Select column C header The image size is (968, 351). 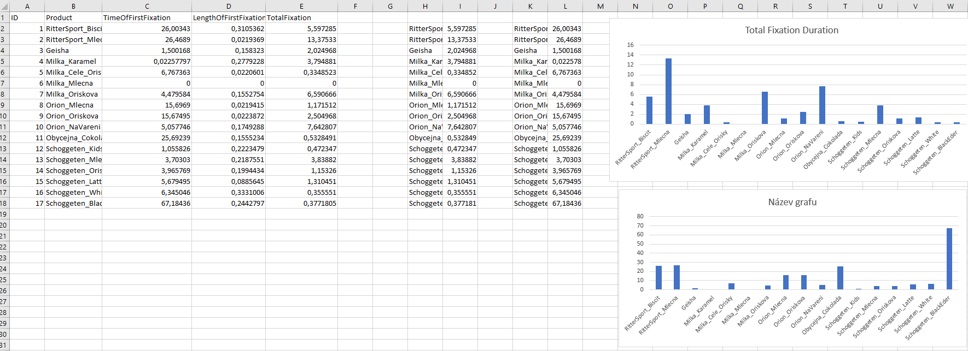pos(147,6)
